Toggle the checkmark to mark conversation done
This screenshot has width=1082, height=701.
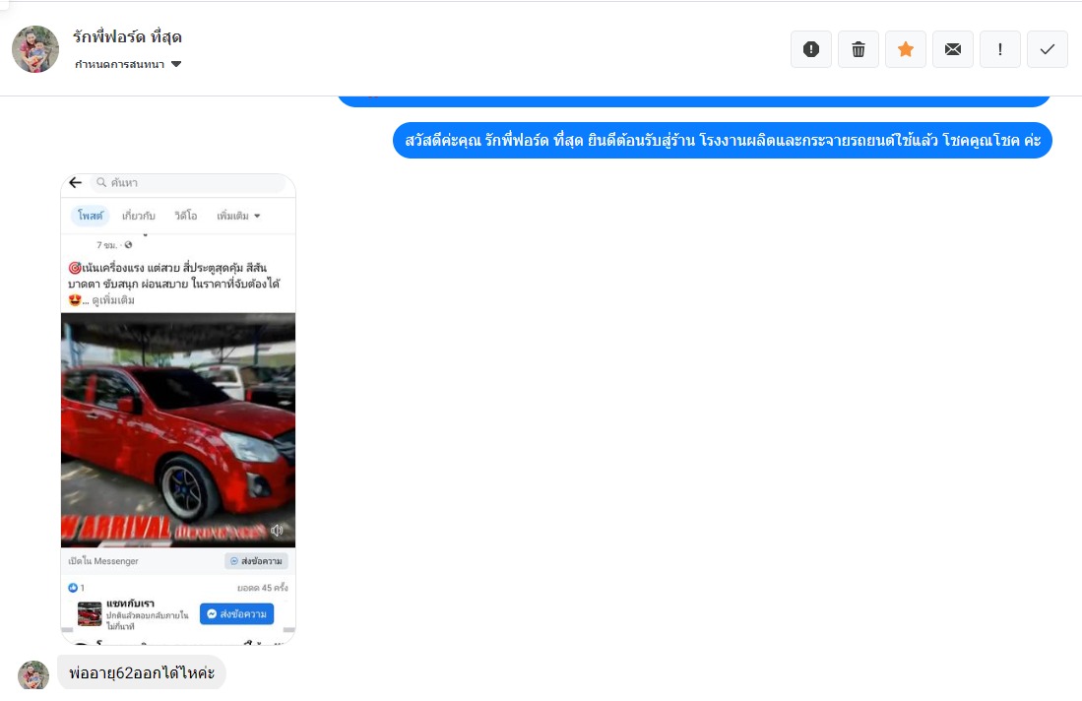click(x=1047, y=49)
